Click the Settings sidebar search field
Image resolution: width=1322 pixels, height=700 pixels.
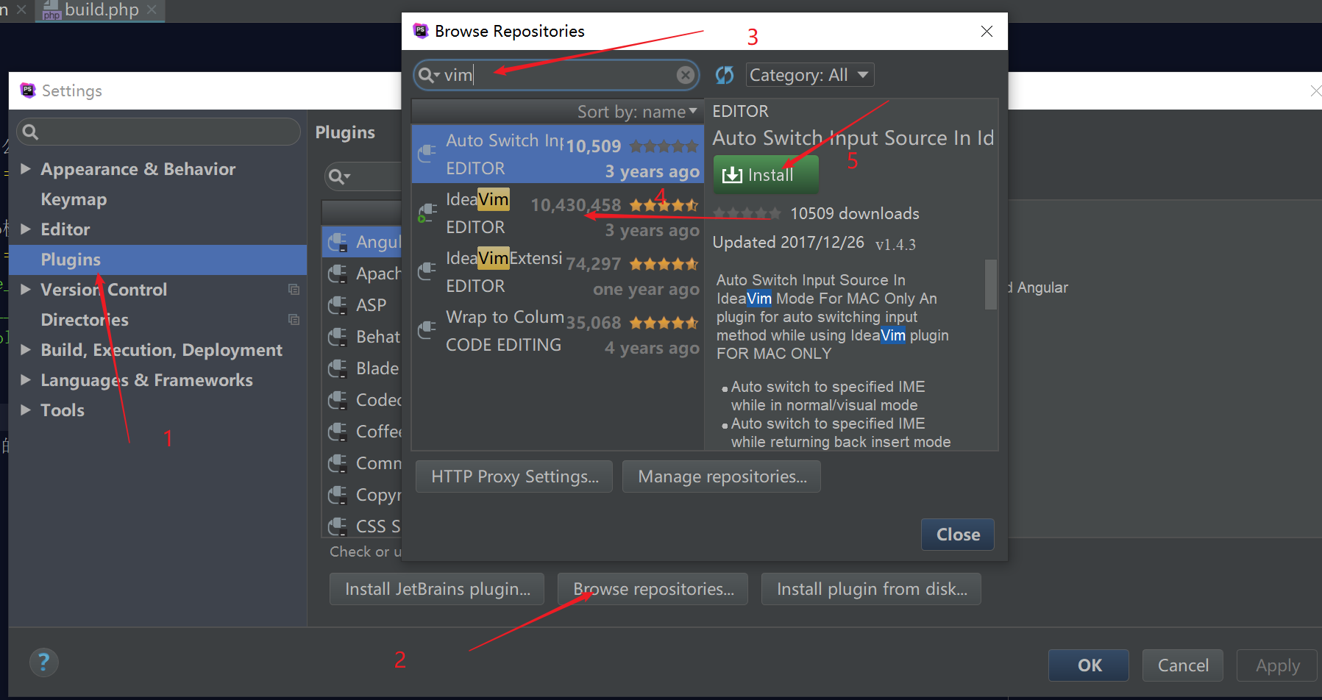pyautogui.click(x=158, y=132)
